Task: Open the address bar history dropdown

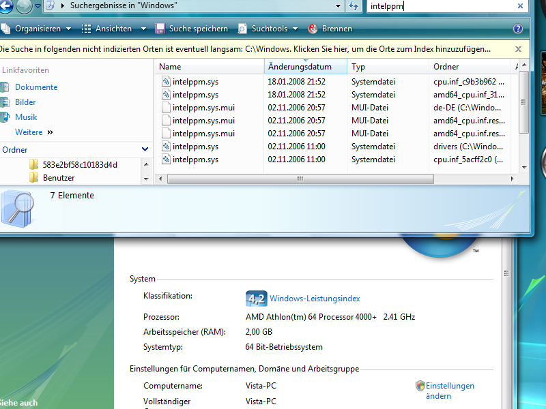Action: coord(338,6)
